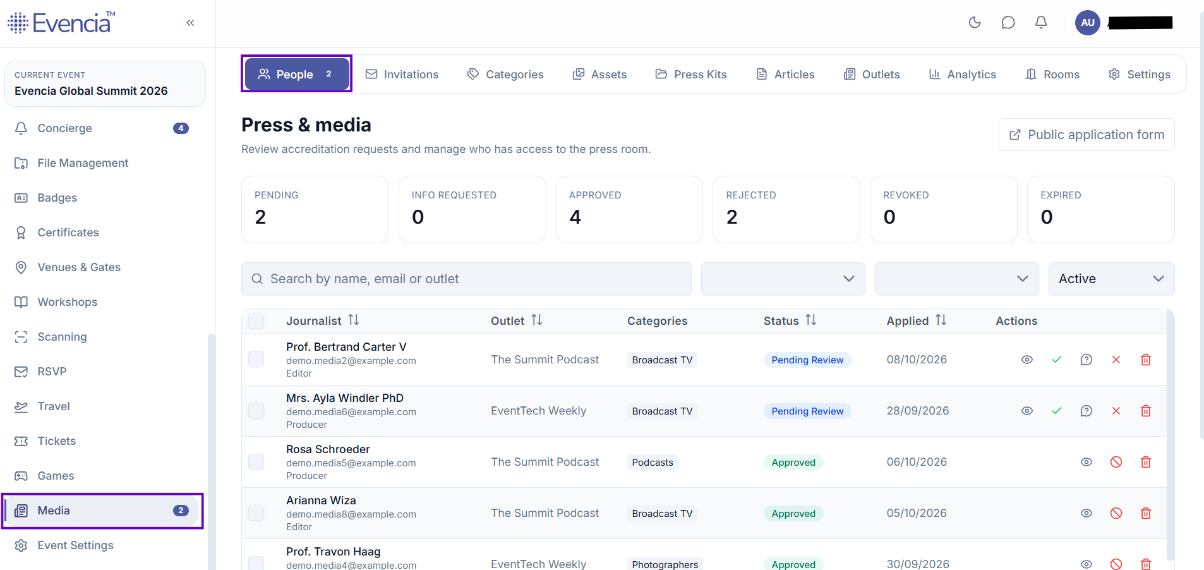Collapse the sidebar with double-chevron icon
The width and height of the screenshot is (1204, 570).
(x=190, y=23)
